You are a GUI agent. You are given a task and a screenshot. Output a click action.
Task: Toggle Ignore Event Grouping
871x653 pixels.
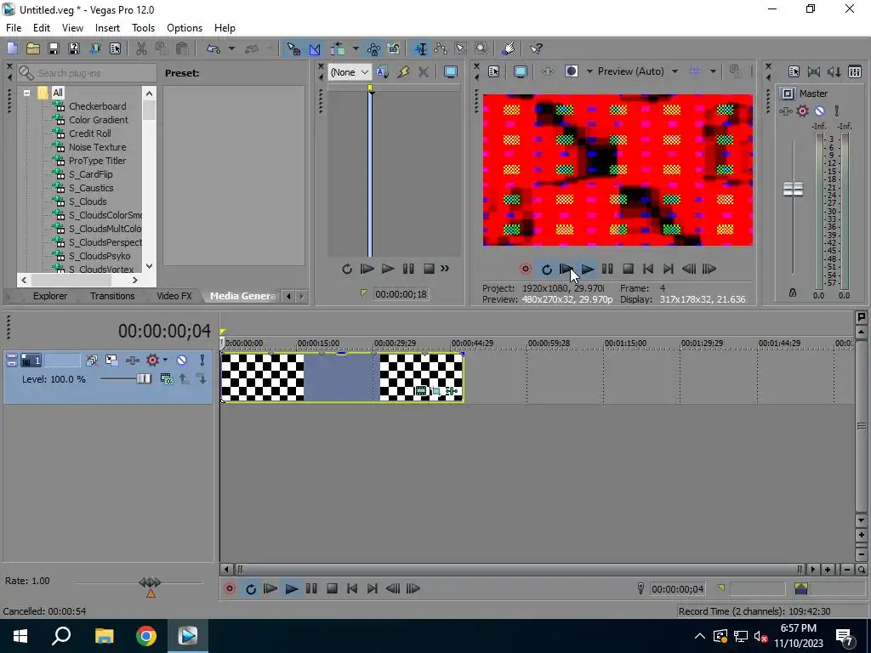[x=394, y=48]
